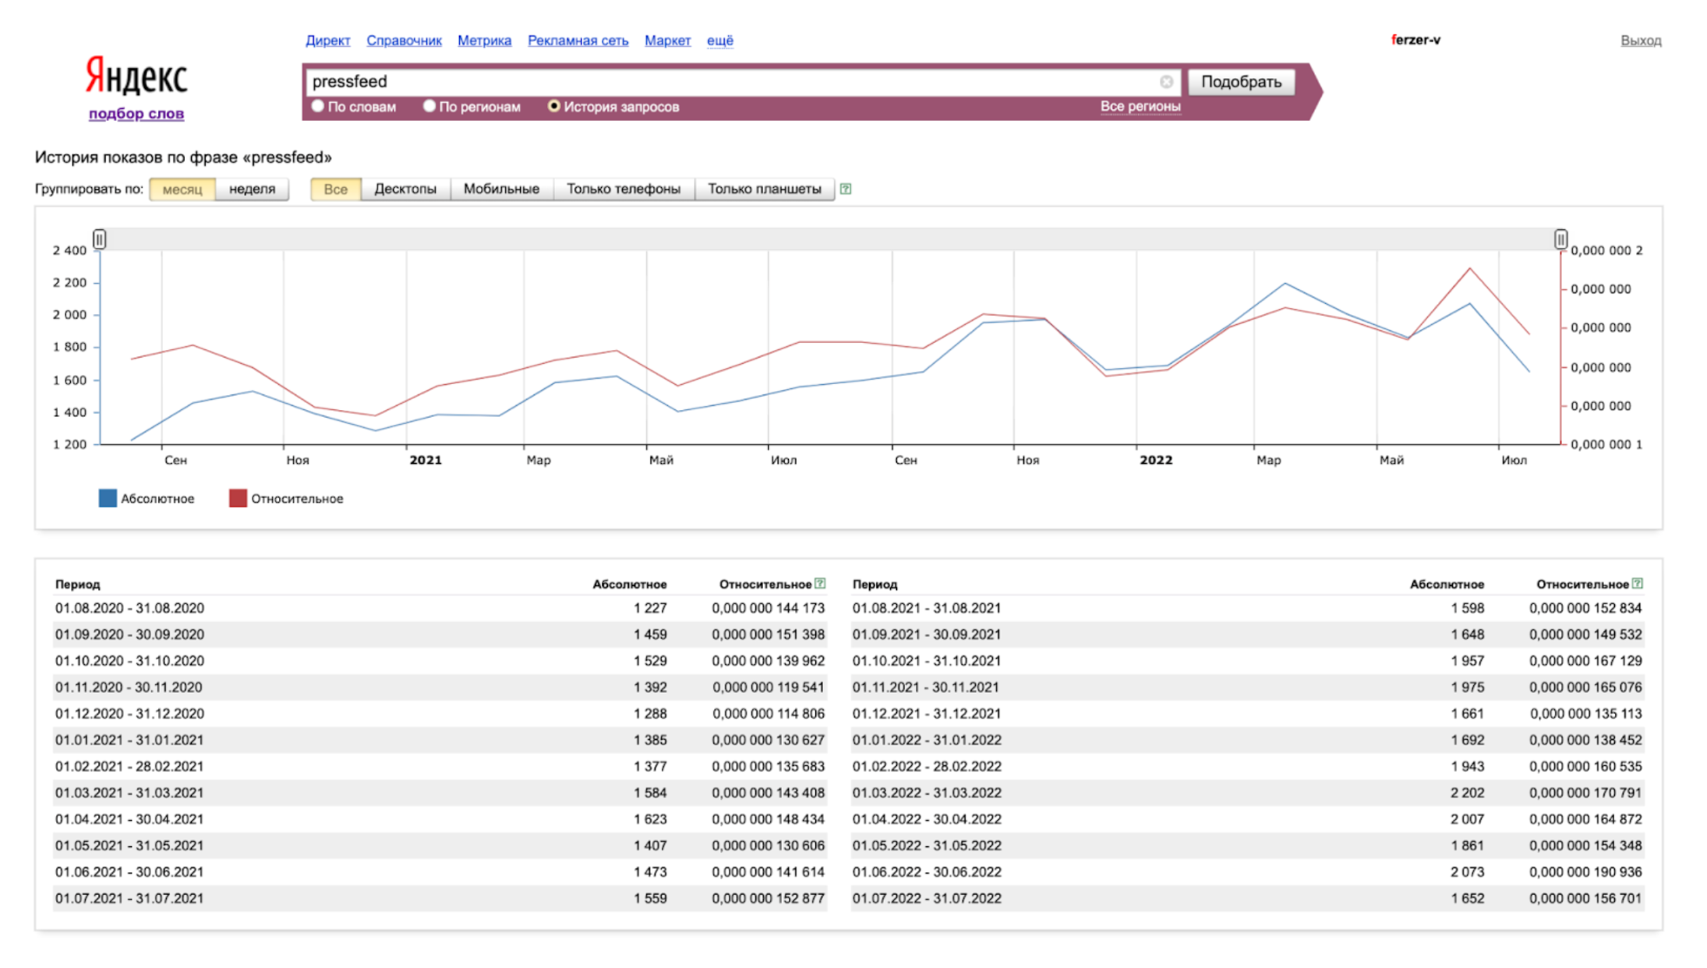Click the ferzer-v username
1707x968 pixels.
1415,40
